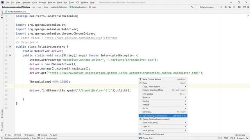This screenshot has height=140, width=250.
Task: Open the Analyze menu in menu bar
Action: pos(42,2)
